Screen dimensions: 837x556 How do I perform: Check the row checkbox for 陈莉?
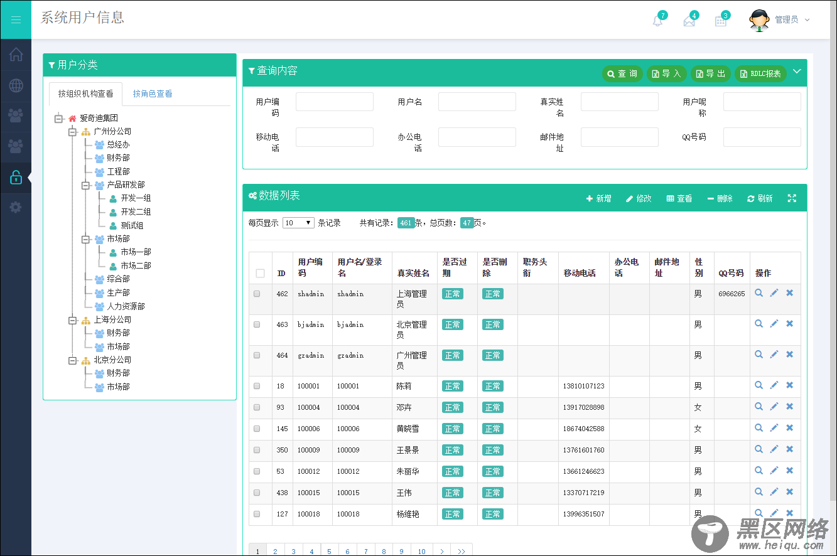257,386
